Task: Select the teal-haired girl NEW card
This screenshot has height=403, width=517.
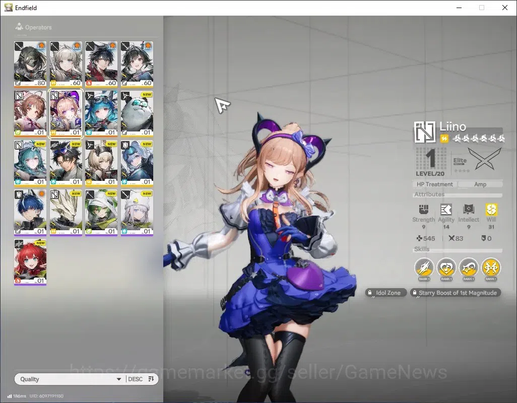Action: pyautogui.click(x=30, y=163)
